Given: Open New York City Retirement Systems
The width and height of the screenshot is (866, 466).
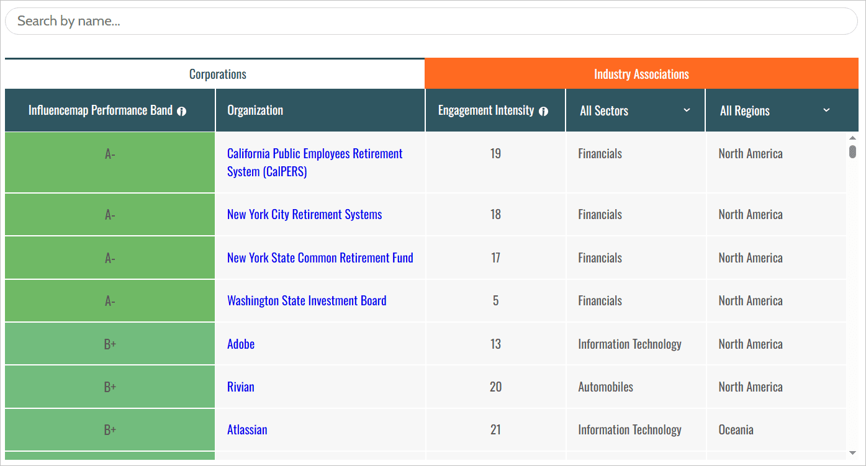Looking at the screenshot, I should [304, 215].
